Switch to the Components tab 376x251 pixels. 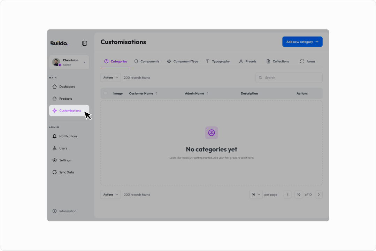click(147, 61)
